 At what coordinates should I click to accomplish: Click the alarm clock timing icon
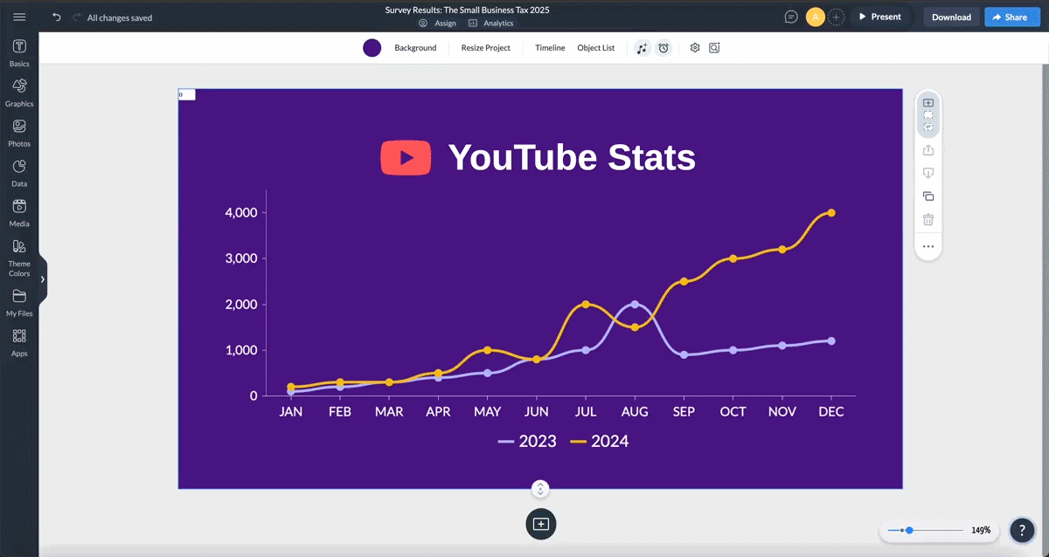click(663, 48)
